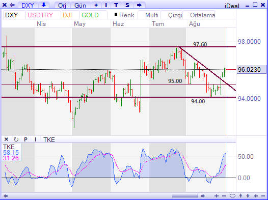Open the Gün period selector
This screenshot has height=200, width=268.
point(80,5)
